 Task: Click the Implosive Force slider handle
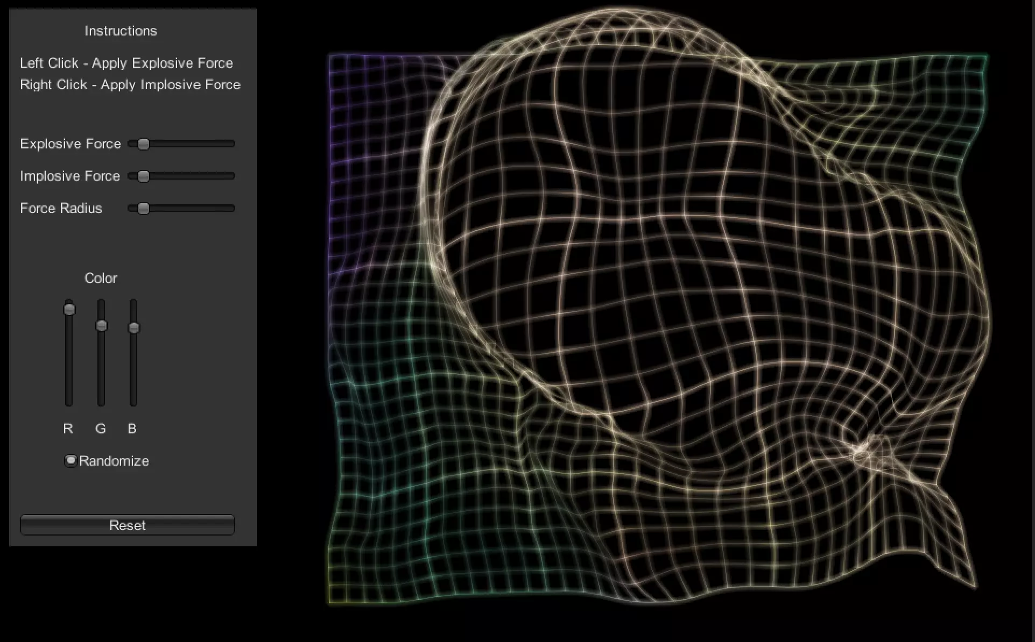click(143, 176)
